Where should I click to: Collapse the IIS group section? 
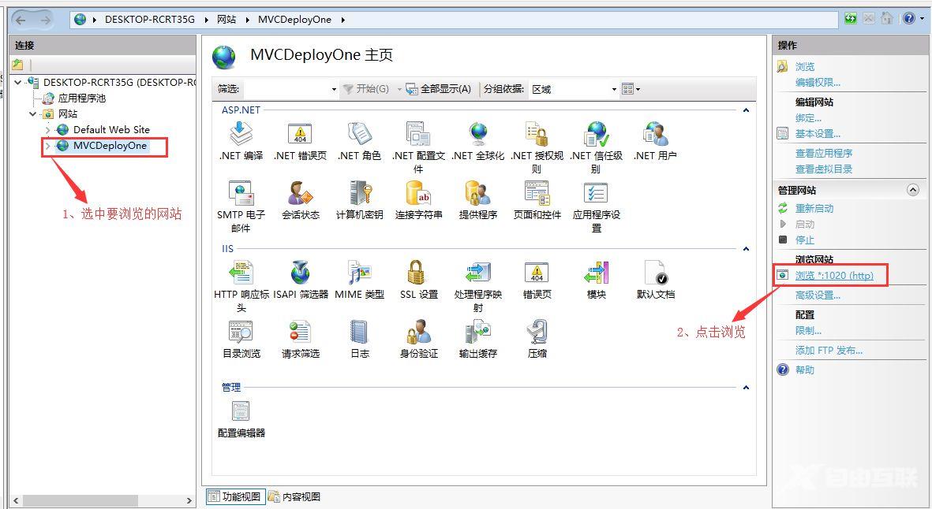click(x=746, y=249)
